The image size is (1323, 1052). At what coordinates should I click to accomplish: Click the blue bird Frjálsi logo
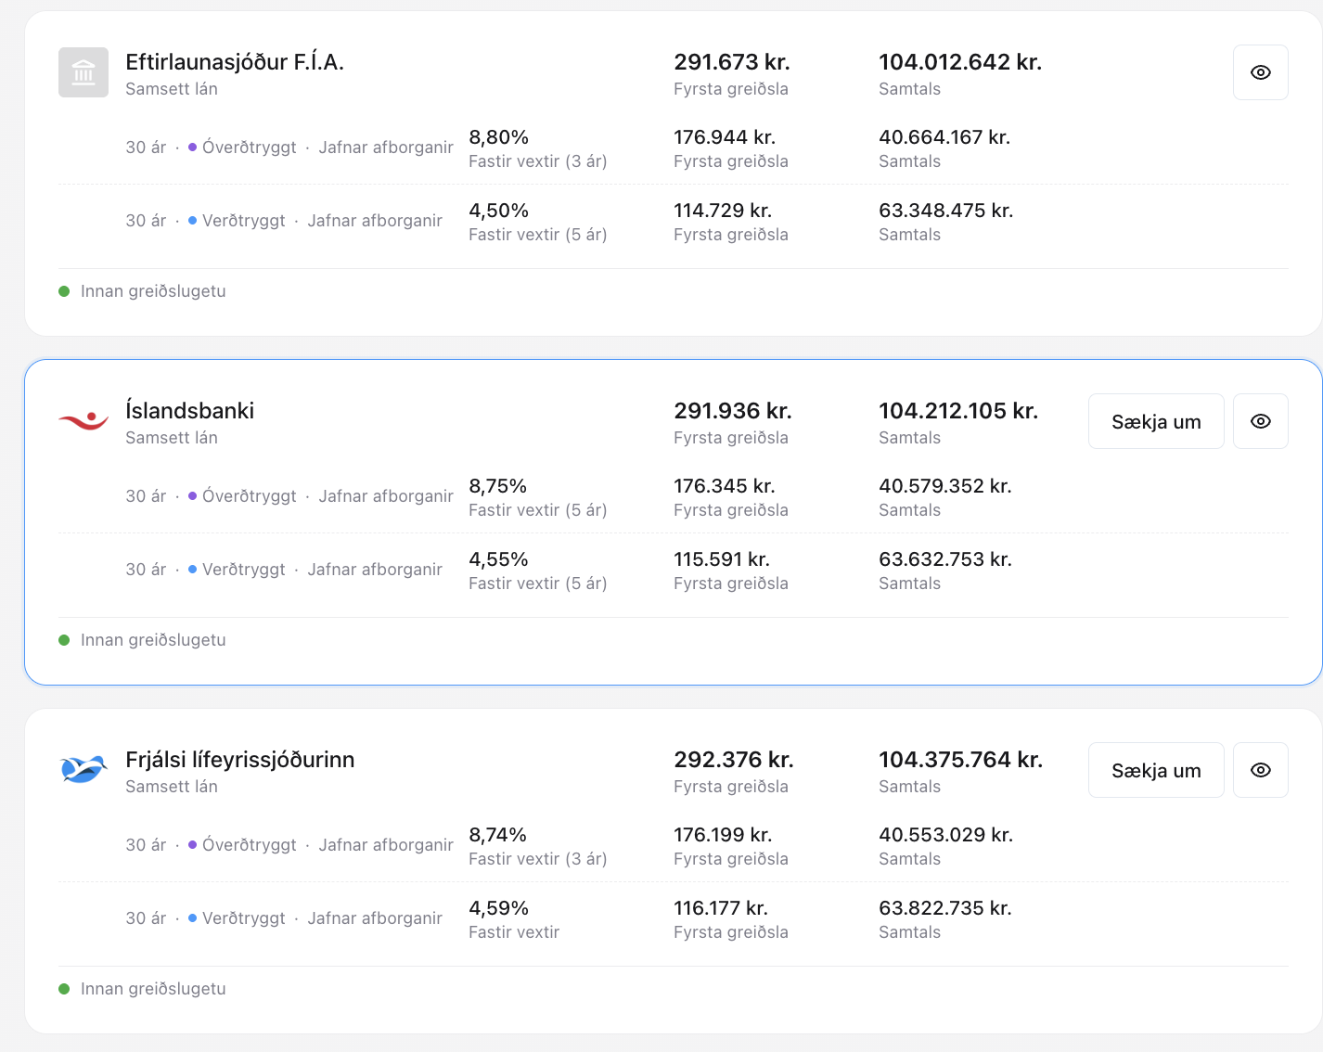(83, 770)
